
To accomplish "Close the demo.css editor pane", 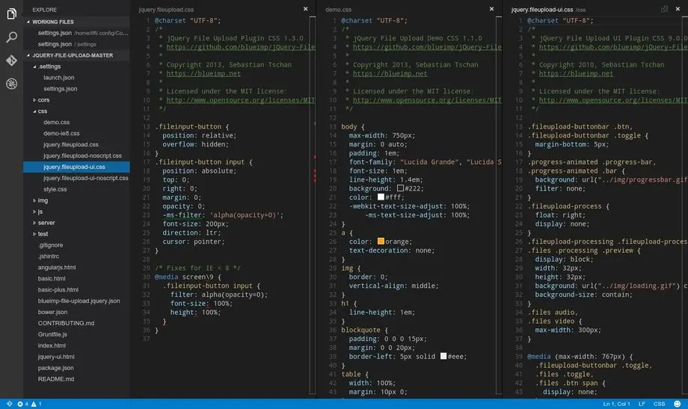I will tap(491, 9).
